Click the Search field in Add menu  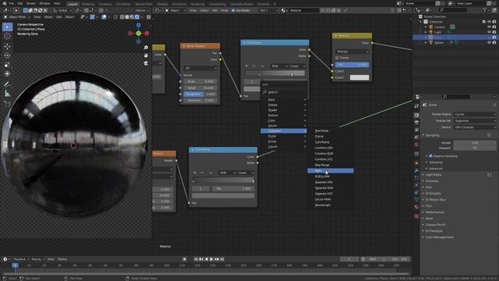(284, 92)
